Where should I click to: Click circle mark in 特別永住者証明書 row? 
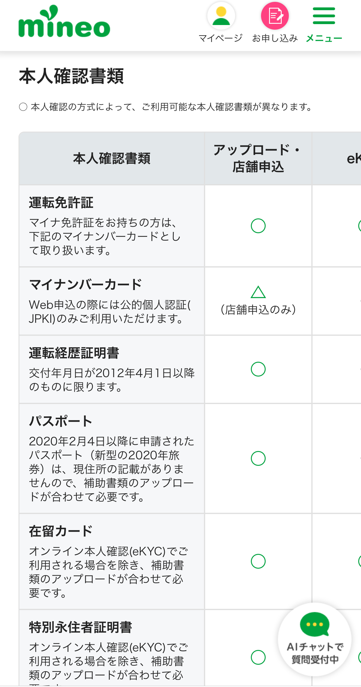pos(258,657)
